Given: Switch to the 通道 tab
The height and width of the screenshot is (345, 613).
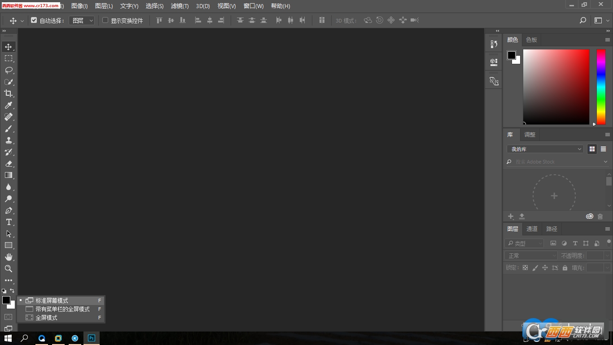Looking at the screenshot, I should click(532, 229).
